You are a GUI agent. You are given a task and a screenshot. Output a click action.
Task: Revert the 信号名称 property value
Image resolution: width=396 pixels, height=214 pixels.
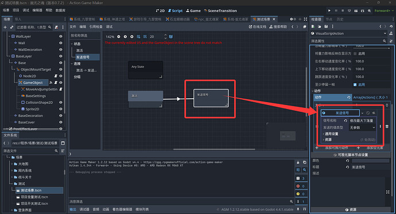click(x=345, y=120)
